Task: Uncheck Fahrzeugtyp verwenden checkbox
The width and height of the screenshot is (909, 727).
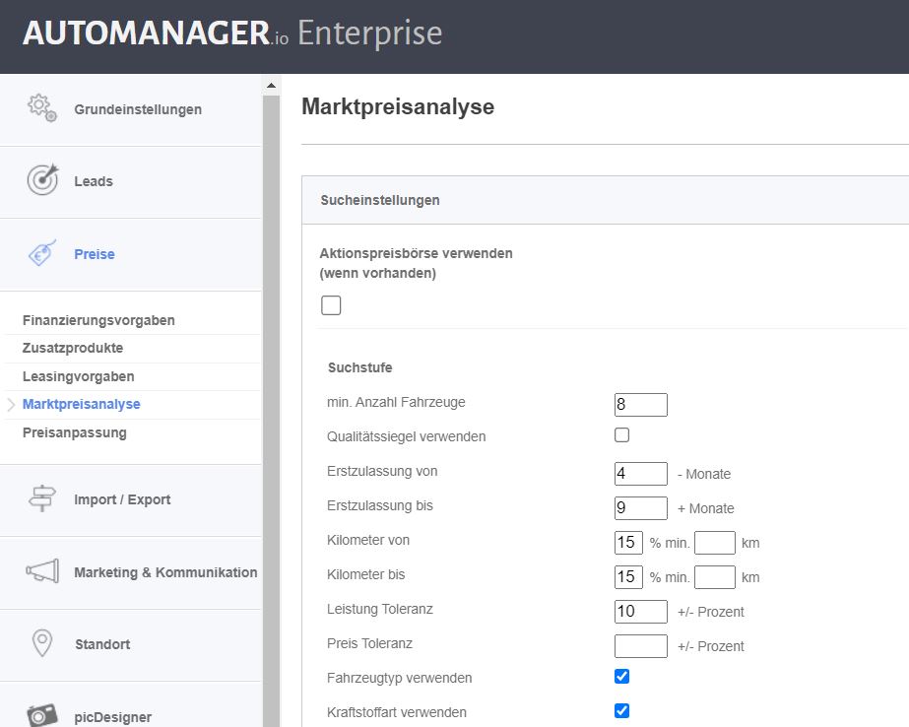Action: [621, 676]
